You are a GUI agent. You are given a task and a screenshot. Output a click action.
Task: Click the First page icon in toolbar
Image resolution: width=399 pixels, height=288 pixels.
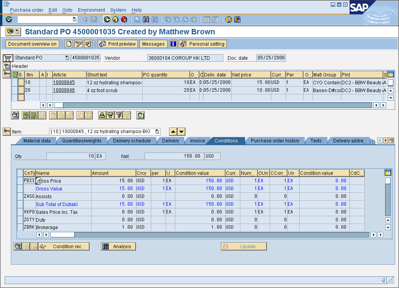(x=168, y=20)
